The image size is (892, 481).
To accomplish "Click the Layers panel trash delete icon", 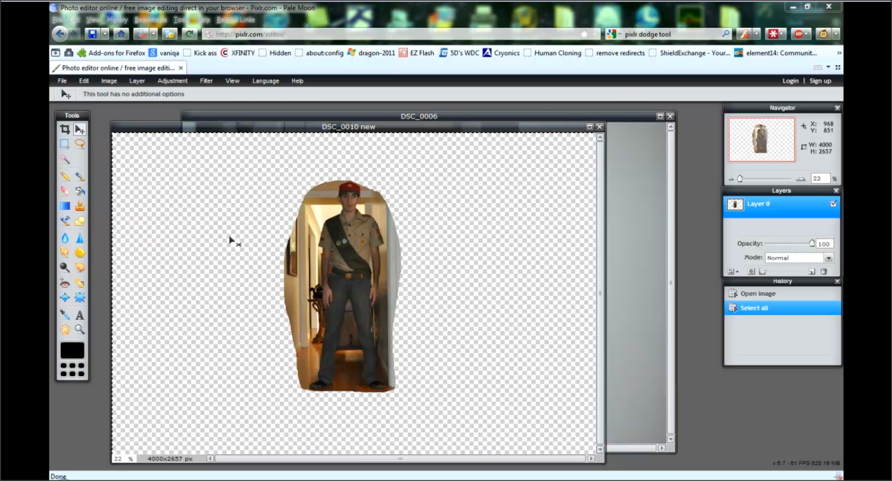I will click(x=824, y=271).
